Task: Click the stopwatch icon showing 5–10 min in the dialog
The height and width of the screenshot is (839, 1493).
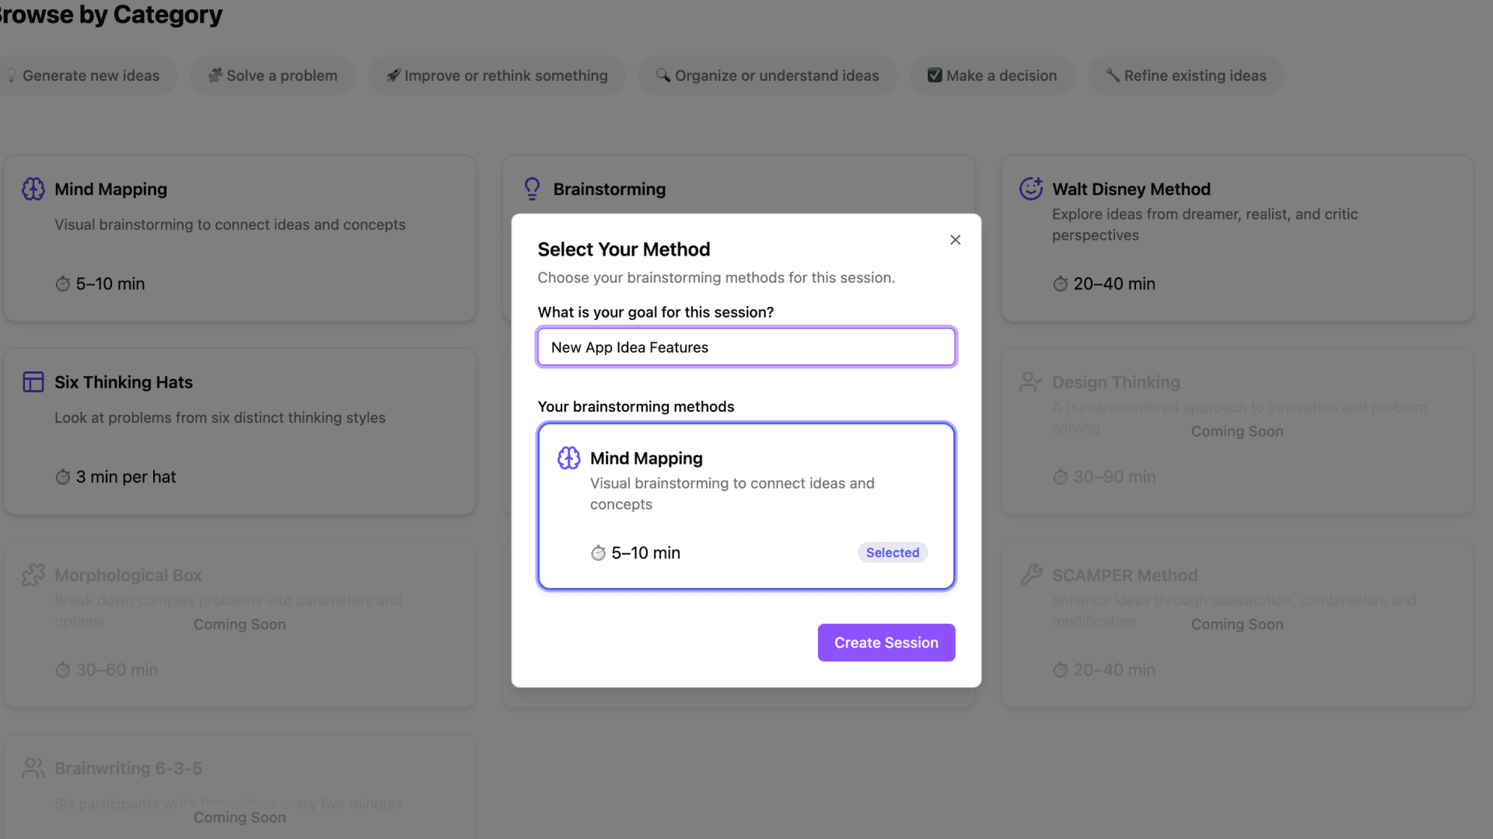Action: 598,552
